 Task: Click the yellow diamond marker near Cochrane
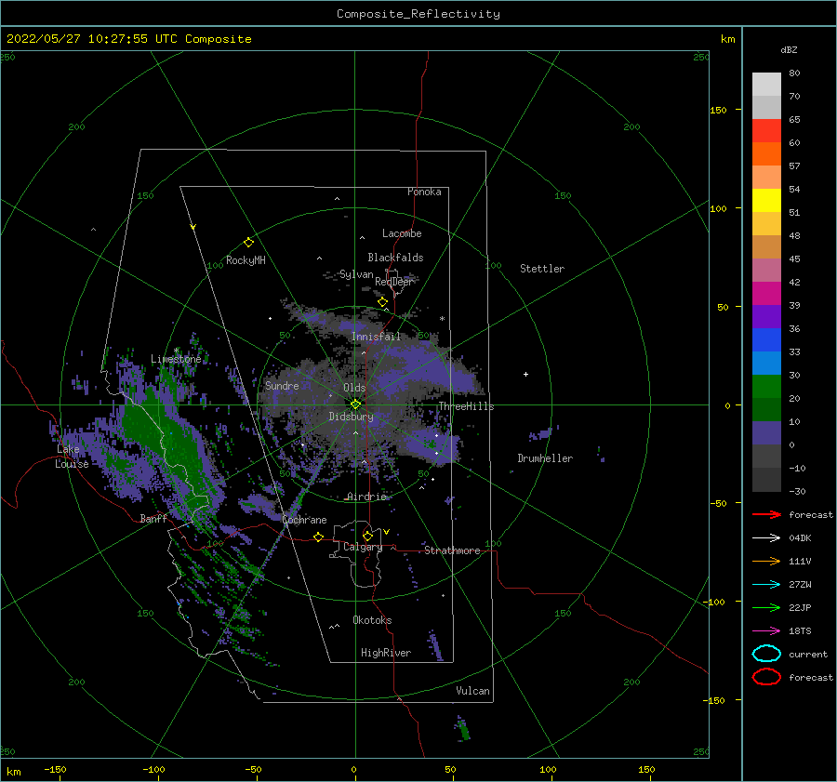click(318, 537)
